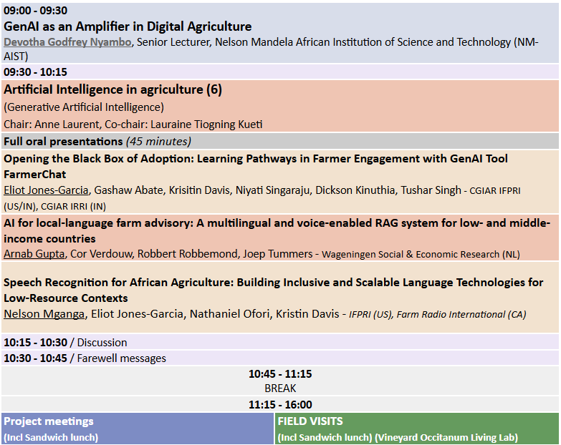Viewport: 561px width, 445px height.
Task: Click the BREAK row label
Action: pos(280,387)
